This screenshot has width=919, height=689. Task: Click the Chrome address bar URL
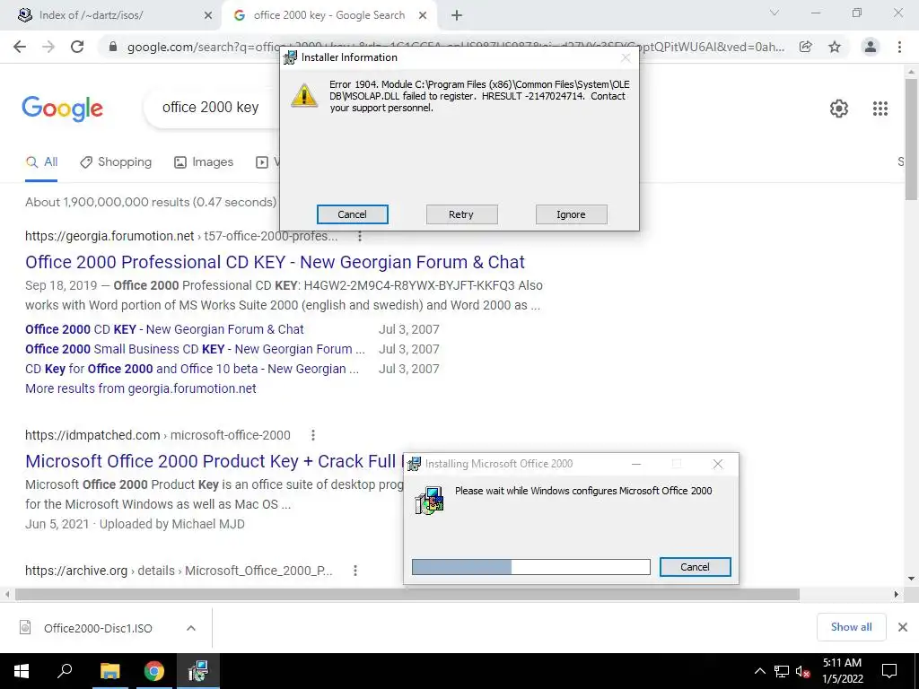pos(457,47)
